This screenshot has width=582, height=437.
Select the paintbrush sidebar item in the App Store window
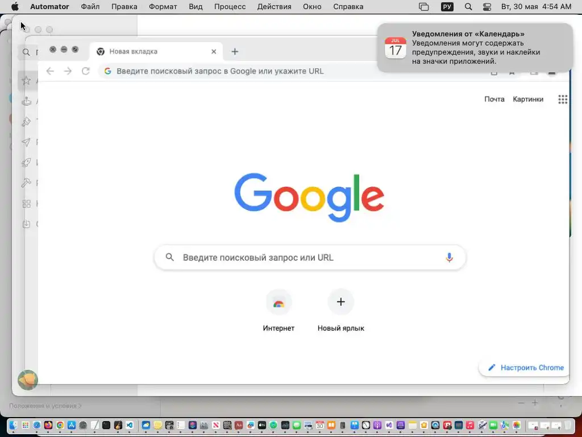coord(26,122)
